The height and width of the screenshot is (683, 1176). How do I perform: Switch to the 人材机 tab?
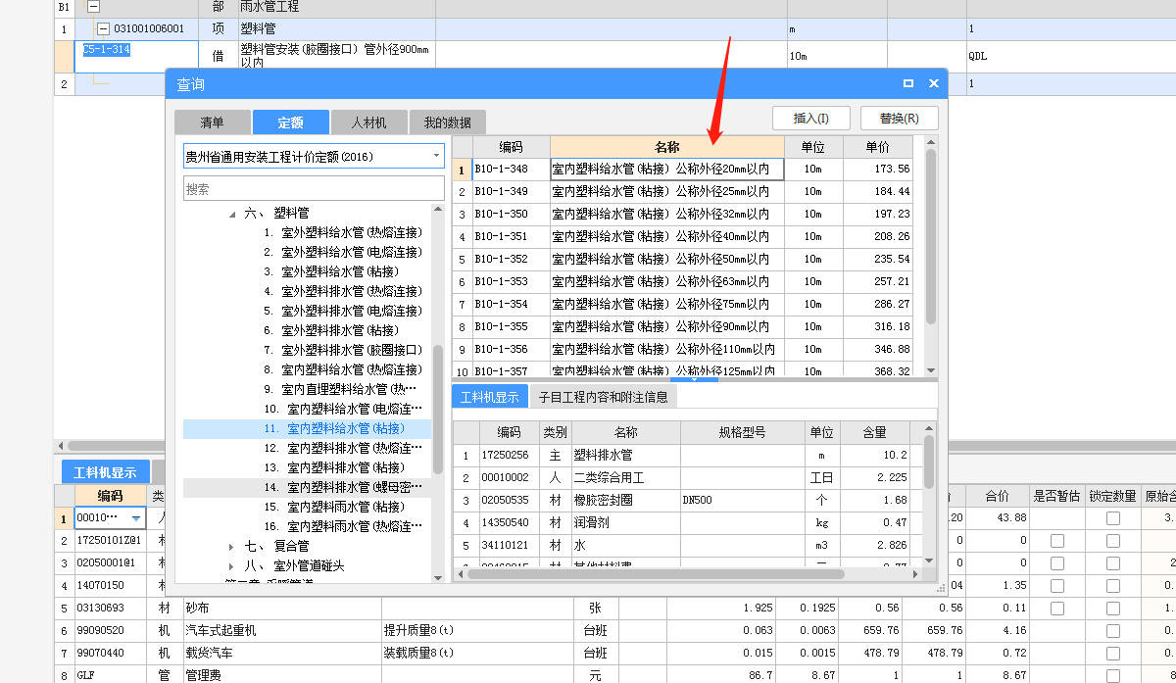(368, 122)
